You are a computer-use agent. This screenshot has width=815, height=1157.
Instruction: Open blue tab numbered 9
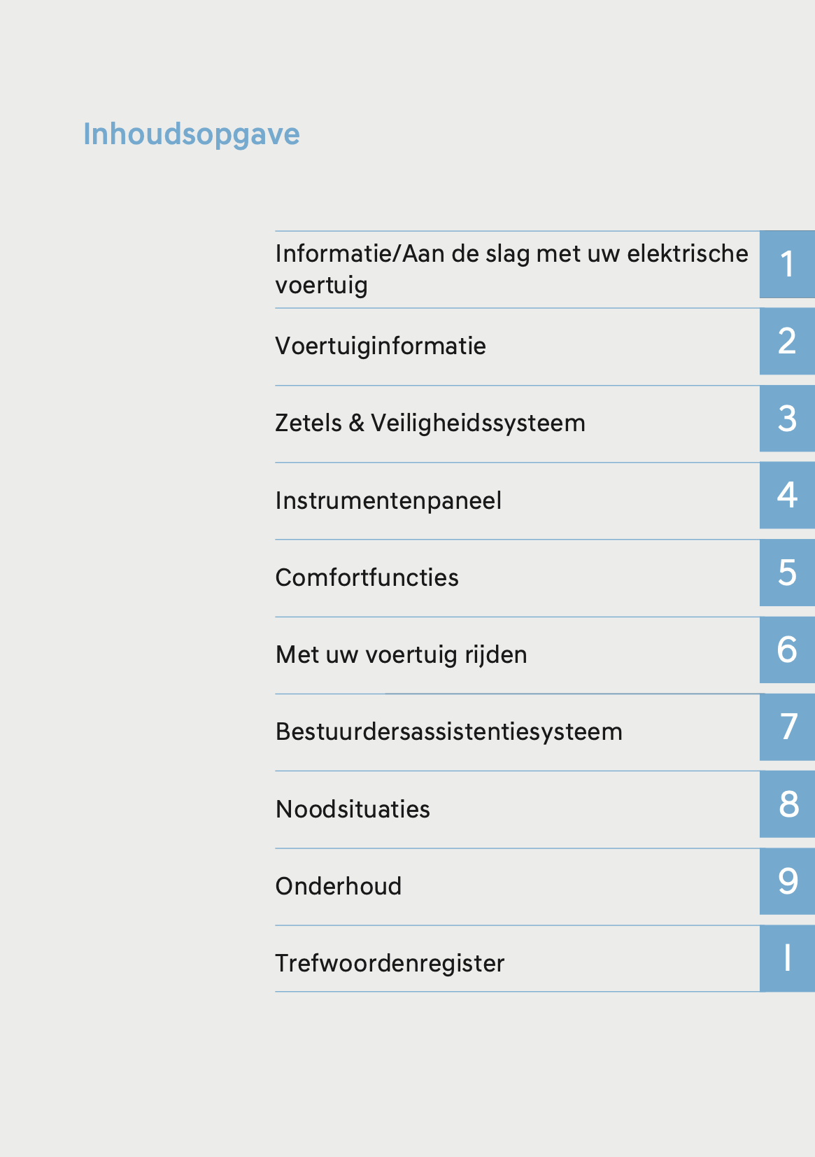(787, 881)
